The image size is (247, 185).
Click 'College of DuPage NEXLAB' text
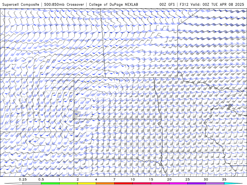[113, 4]
